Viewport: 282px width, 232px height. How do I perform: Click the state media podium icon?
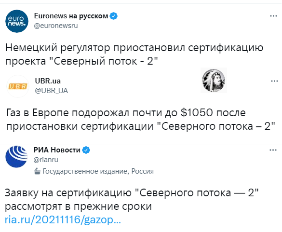(37, 171)
